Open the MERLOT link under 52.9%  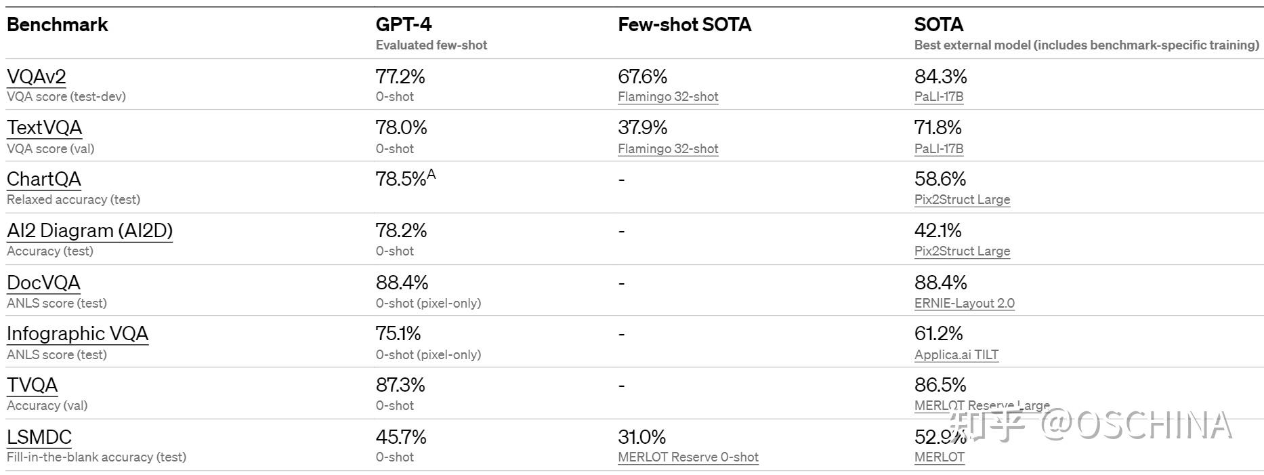tap(939, 457)
